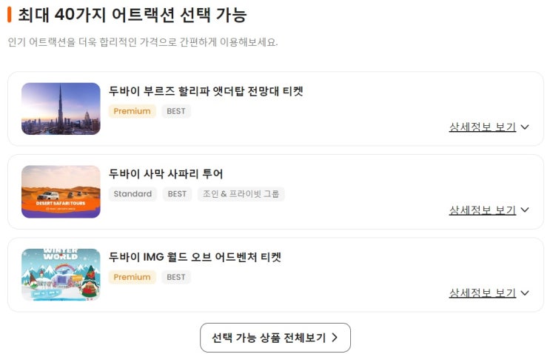Click arrow icon in 전체보기 button
Screen dimensions: 550x354
click(x=335, y=338)
